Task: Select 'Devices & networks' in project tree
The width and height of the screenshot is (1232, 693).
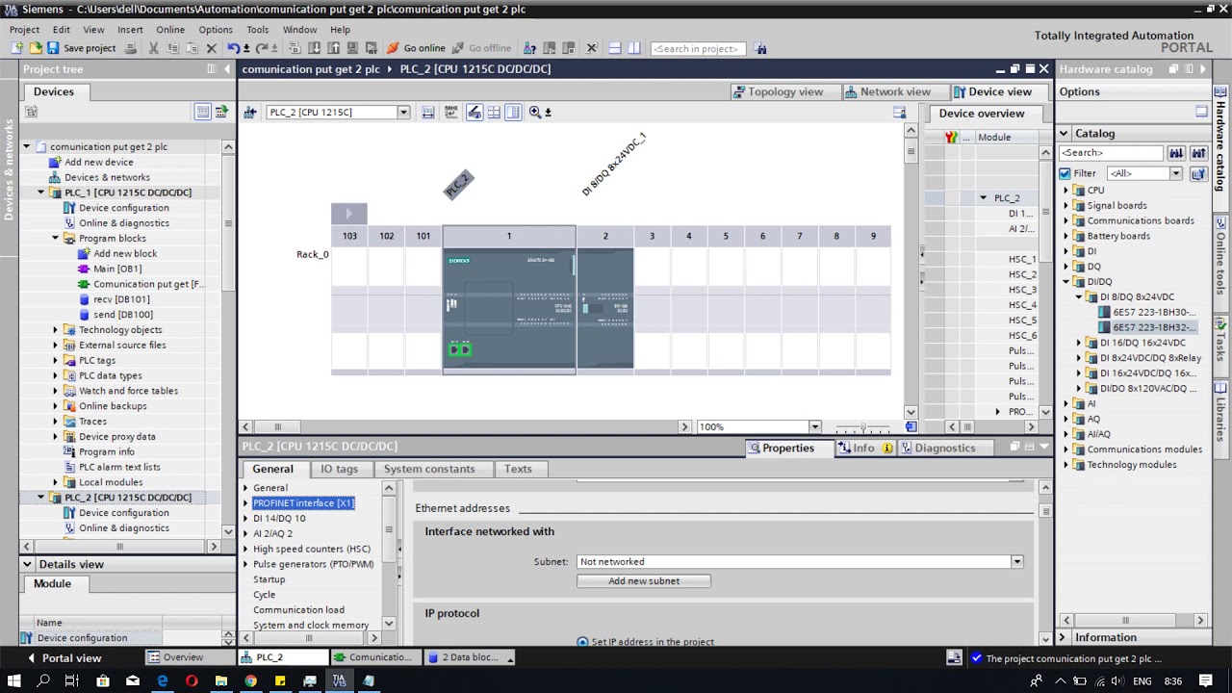Action: tap(107, 177)
